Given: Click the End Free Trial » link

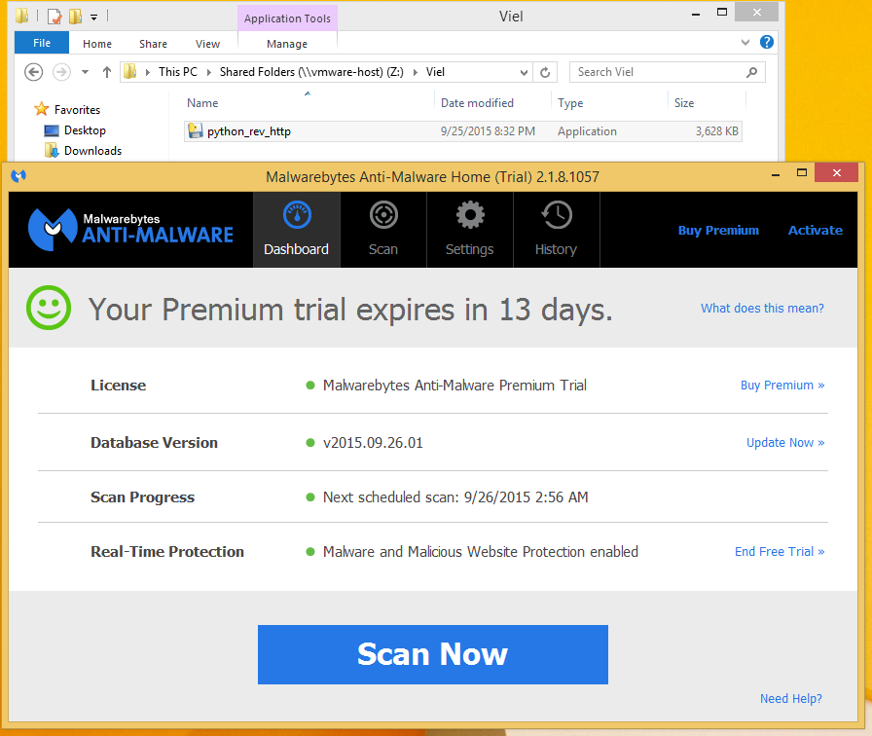Looking at the screenshot, I should pyautogui.click(x=780, y=551).
